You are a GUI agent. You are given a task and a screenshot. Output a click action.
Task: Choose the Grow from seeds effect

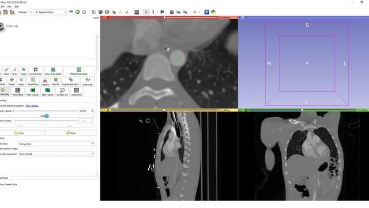pos(53,71)
